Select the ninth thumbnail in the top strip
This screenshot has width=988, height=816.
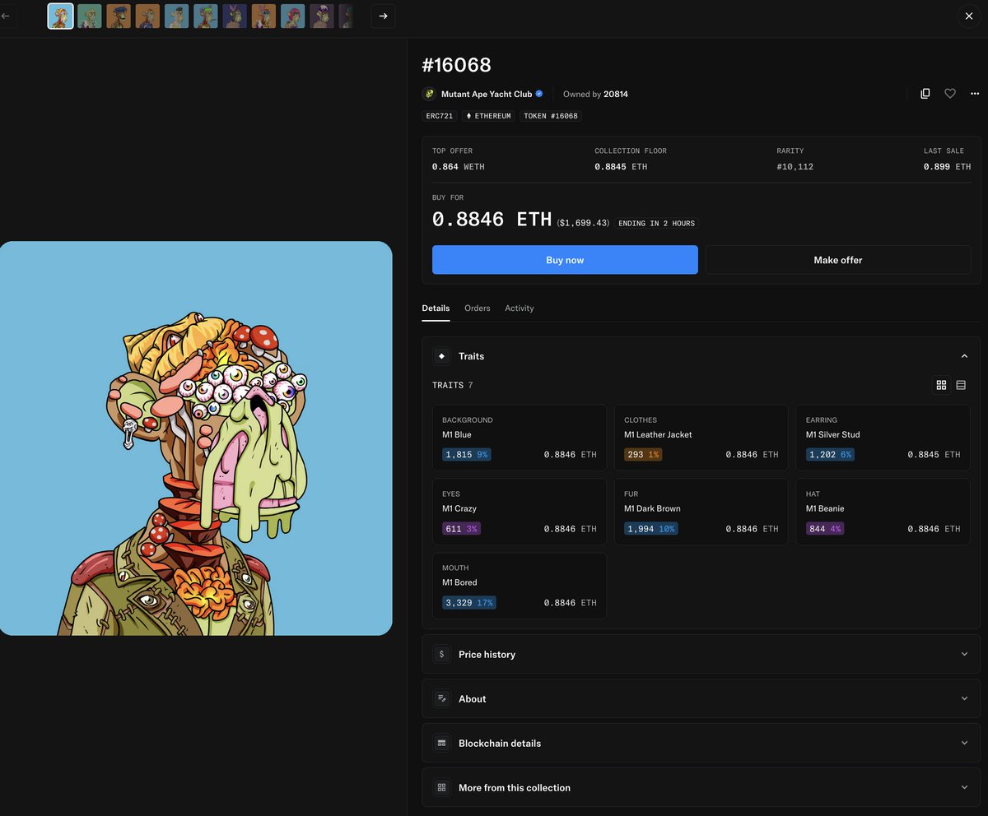point(292,16)
